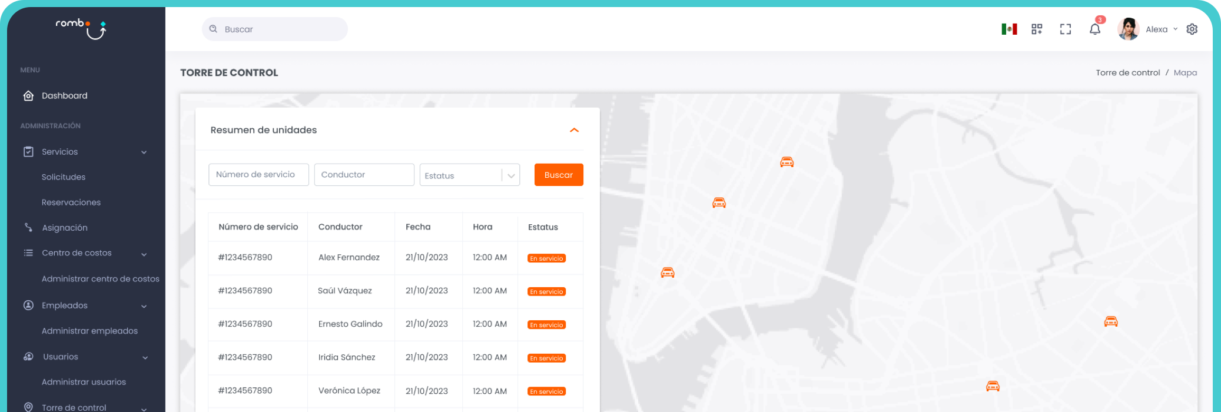Focus the Conductor input field

point(364,175)
